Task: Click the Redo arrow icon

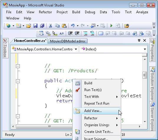Action: pos(83,26)
